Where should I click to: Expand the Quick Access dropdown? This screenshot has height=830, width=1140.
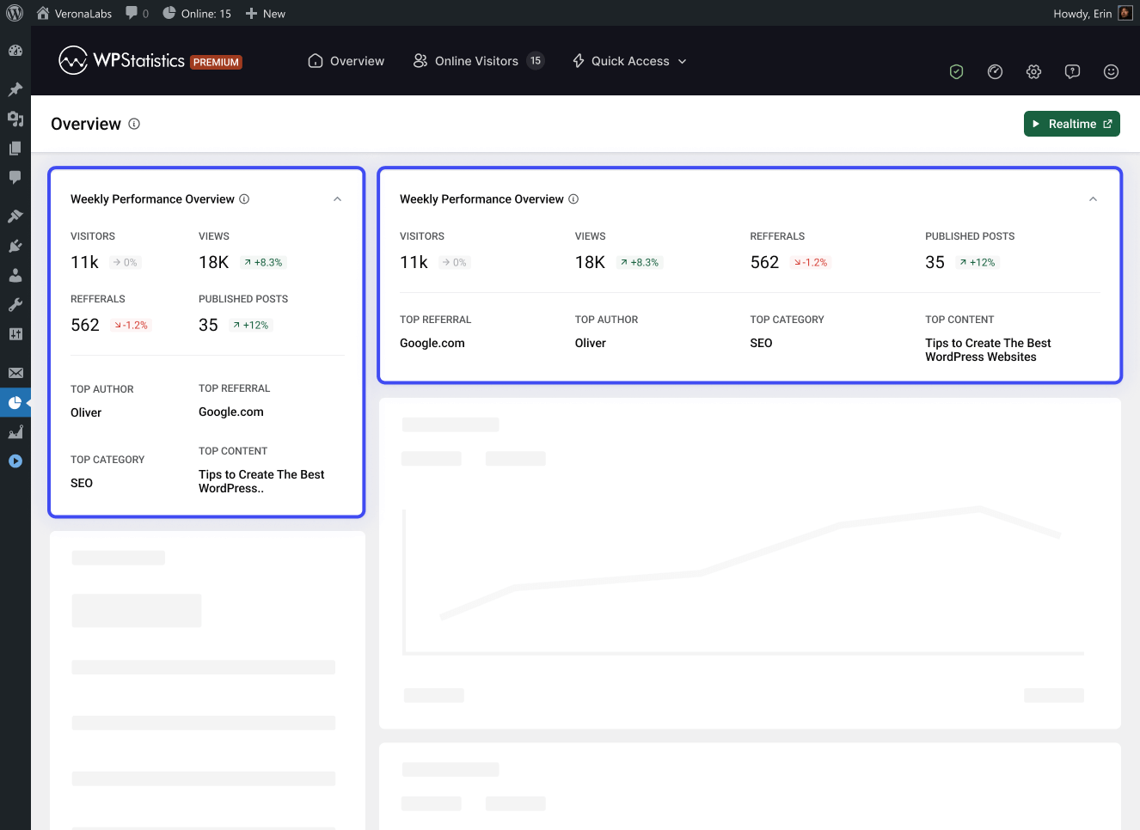point(629,61)
